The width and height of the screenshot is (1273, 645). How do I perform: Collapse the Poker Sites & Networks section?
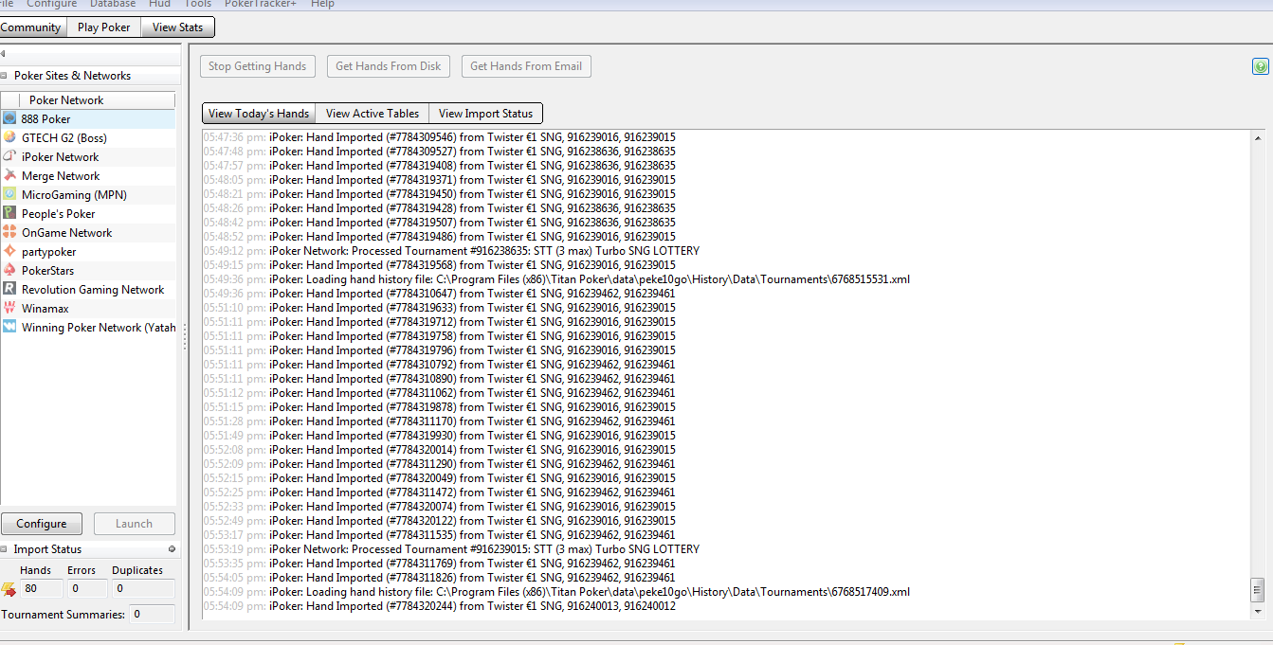pyautogui.click(x=4, y=76)
